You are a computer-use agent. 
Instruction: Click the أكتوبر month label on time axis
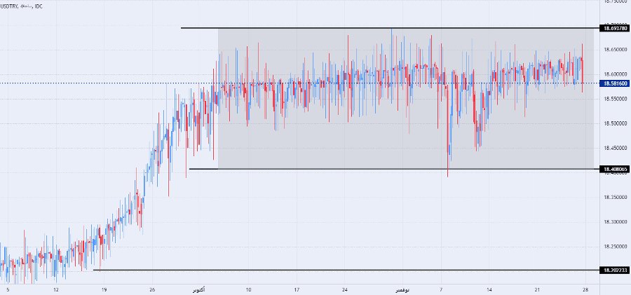point(199,290)
